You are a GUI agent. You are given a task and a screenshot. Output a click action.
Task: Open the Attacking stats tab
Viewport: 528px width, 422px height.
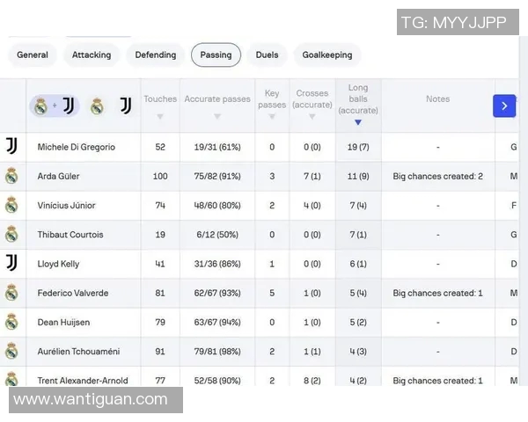pos(92,55)
